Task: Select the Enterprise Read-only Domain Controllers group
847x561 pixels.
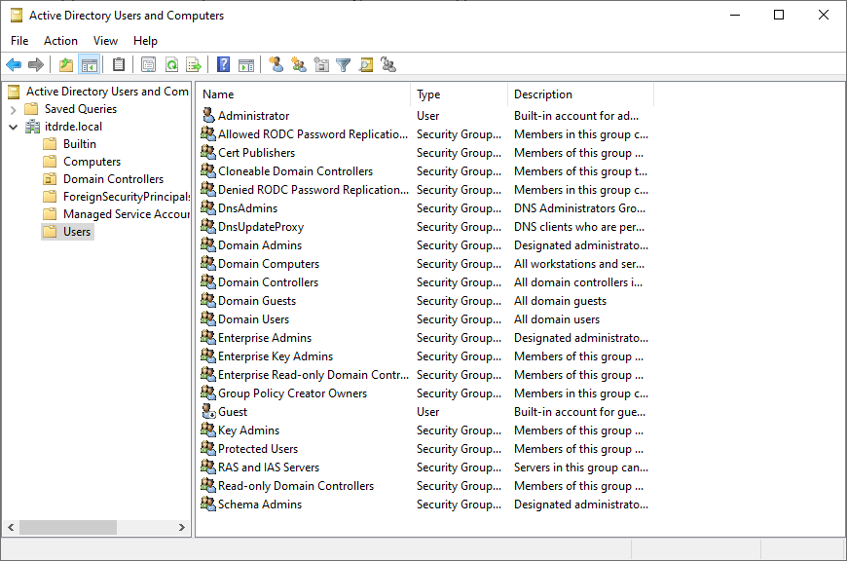Action: pyautogui.click(x=313, y=375)
